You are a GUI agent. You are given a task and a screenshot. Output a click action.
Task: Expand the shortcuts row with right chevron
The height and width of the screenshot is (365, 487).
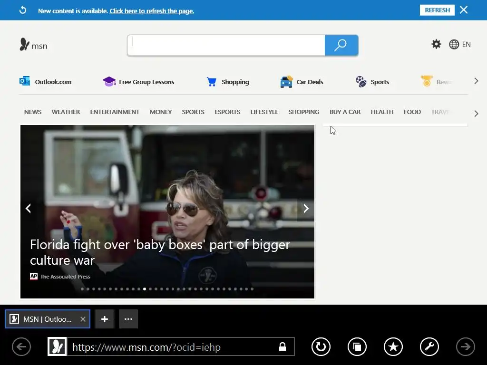[x=476, y=81]
